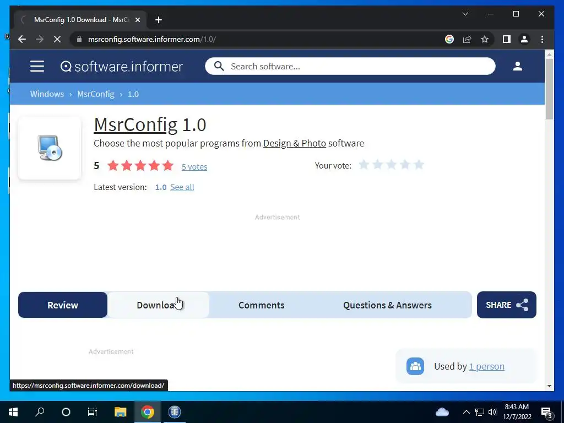Click the magnifier icon in the search box
564x423 pixels.
click(219, 66)
